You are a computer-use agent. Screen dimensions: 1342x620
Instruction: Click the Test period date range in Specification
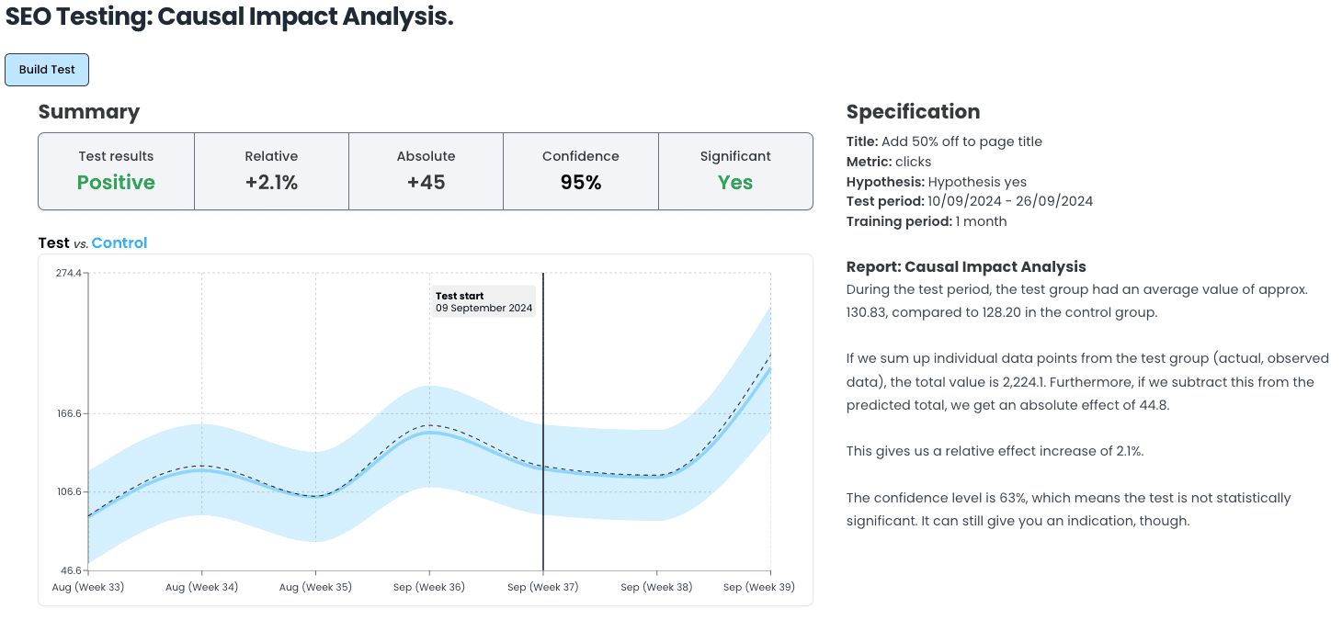coord(1011,200)
